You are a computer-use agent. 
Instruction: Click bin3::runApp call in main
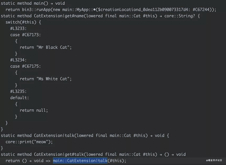(36, 10)
